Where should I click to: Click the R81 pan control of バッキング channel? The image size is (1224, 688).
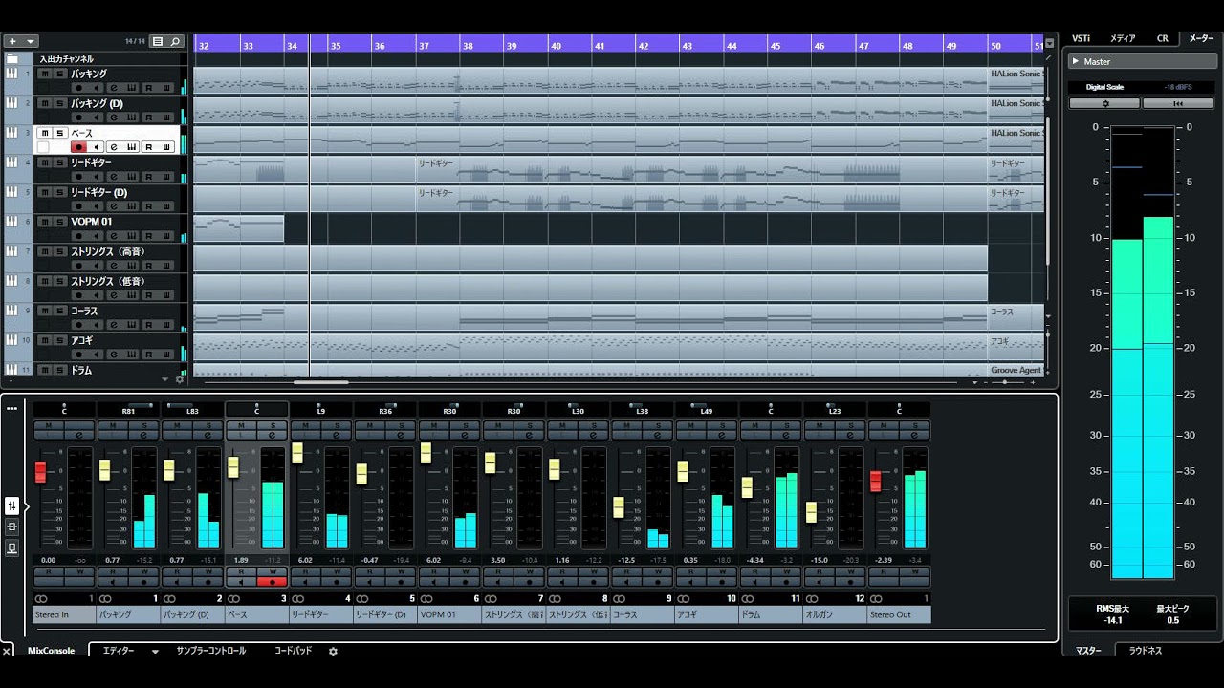128,411
